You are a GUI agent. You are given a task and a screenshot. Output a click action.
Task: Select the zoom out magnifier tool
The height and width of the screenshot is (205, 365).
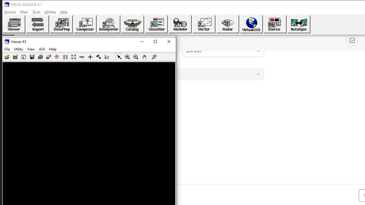tap(136, 57)
